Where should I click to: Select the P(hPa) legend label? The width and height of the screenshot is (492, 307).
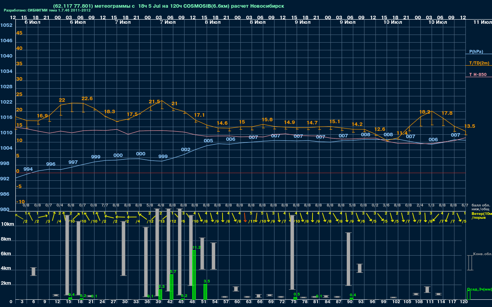(x=476, y=51)
